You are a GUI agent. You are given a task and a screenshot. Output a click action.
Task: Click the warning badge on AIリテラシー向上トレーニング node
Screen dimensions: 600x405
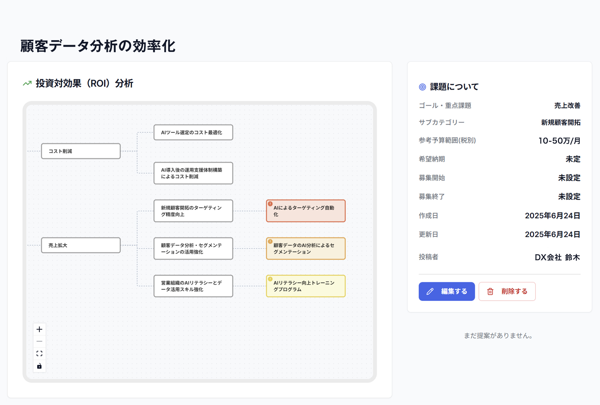[x=270, y=280]
